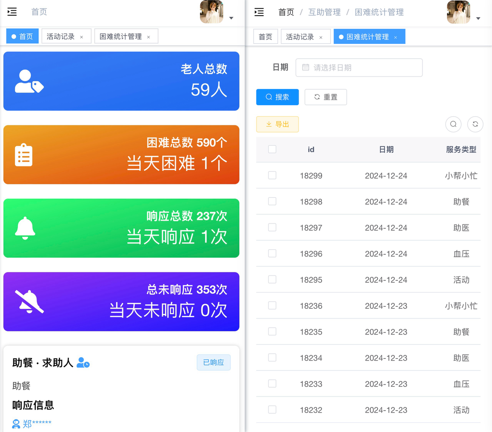Collapse sidebar using left panel hamburger icon
The image size is (492, 432).
(12, 12)
